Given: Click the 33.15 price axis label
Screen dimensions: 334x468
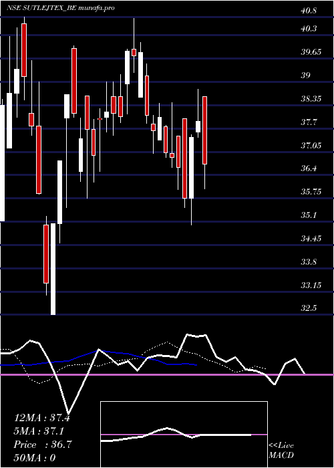Looking at the screenshot, I should click(311, 285).
